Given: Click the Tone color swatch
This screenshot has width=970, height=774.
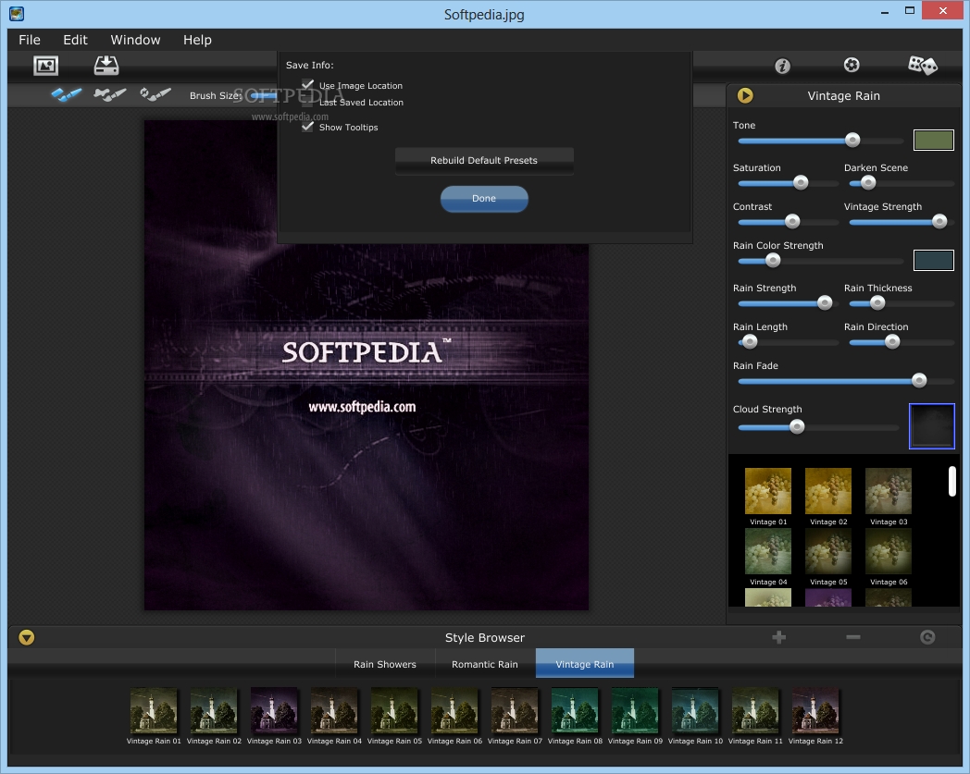Looking at the screenshot, I should tap(934, 141).
